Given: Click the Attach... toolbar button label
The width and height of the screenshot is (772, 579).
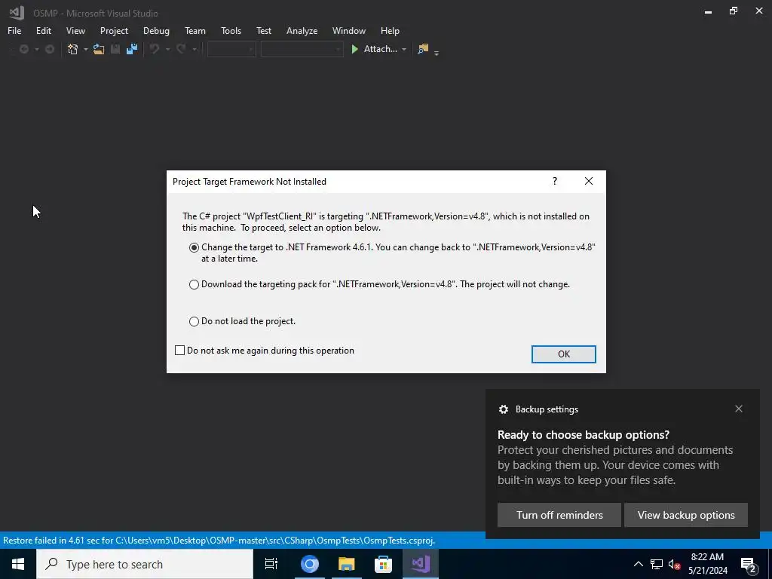Looking at the screenshot, I should (380, 49).
